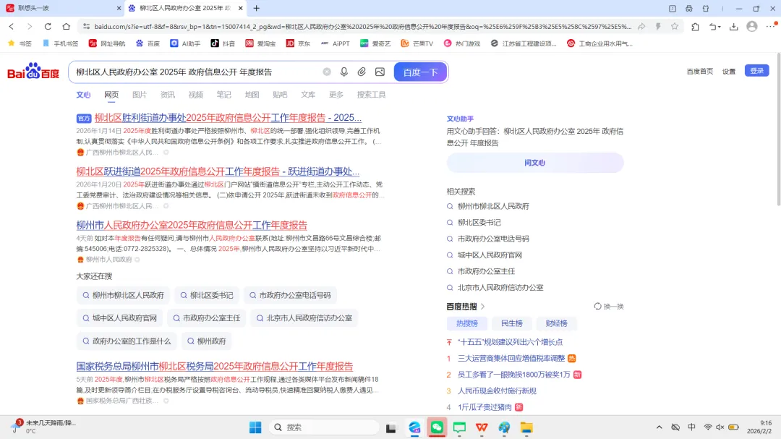Select the 民生榜 hot list tab

point(511,323)
